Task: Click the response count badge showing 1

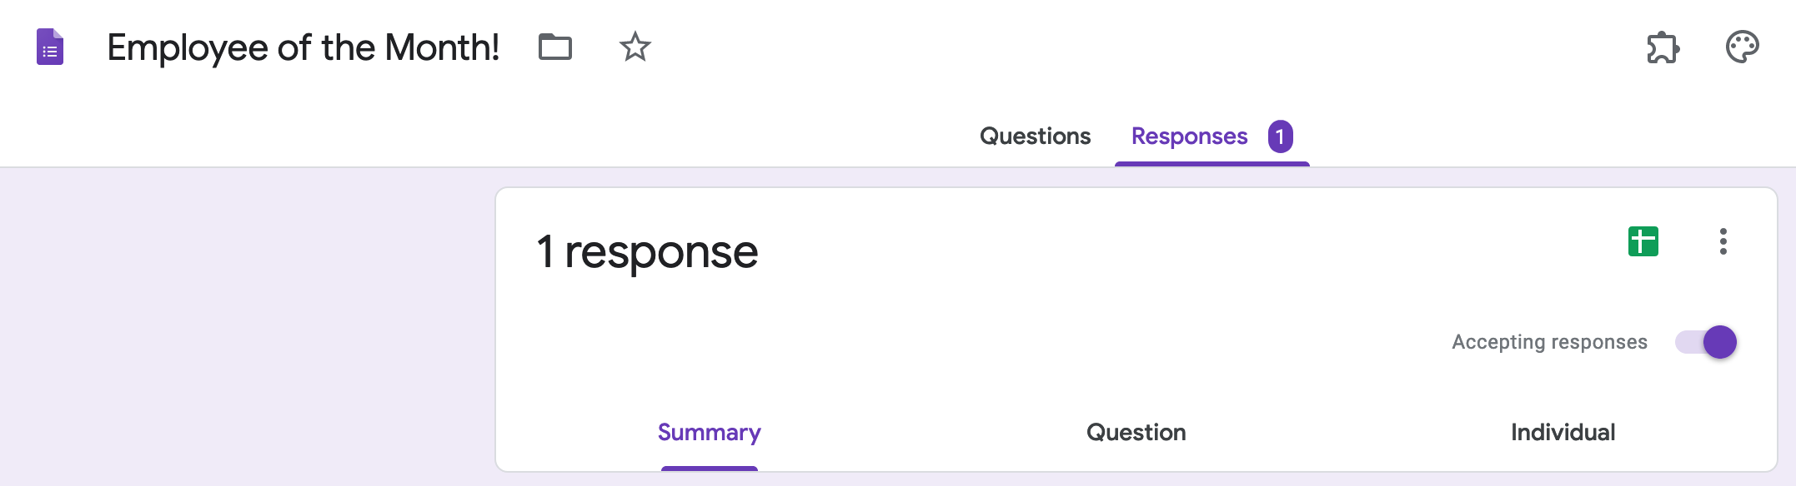Action: pyautogui.click(x=1280, y=136)
